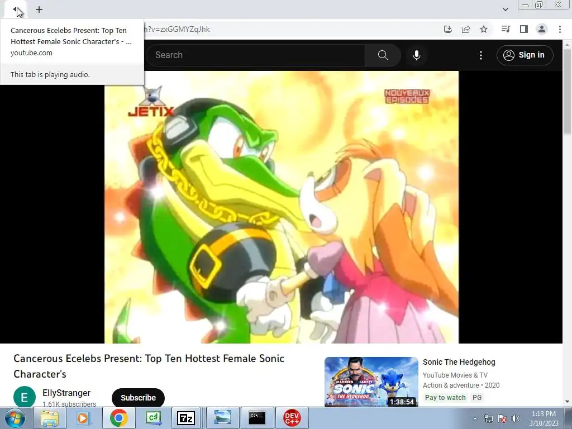
Task: Click the page vertical scrollbar thumb
Action: [567, 91]
